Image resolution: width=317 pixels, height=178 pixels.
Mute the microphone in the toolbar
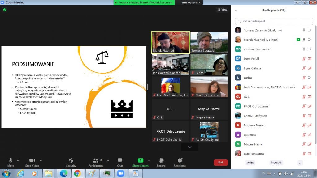click(11, 160)
